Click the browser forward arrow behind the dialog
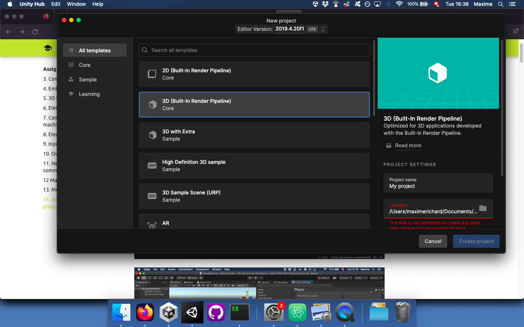Screen dimensions: 524x327 [x=22, y=32]
